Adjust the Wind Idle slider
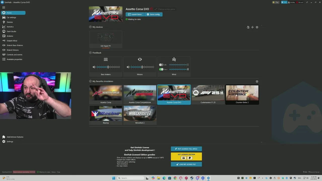 [x=179, y=65]
